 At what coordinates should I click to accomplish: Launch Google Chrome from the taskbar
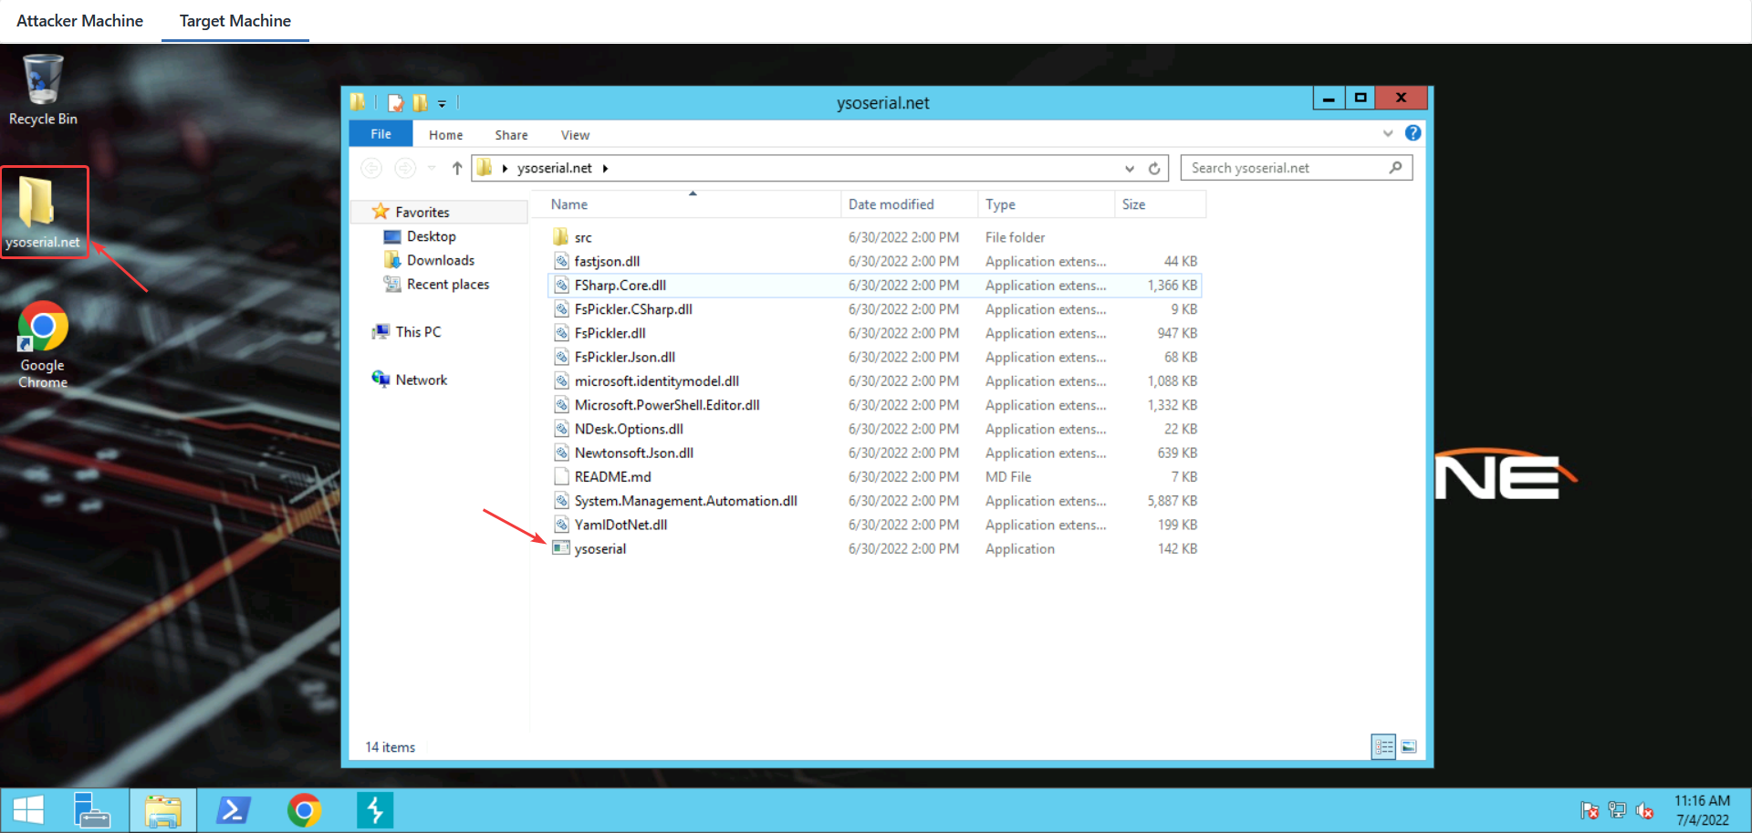click(x=304, y=810)
